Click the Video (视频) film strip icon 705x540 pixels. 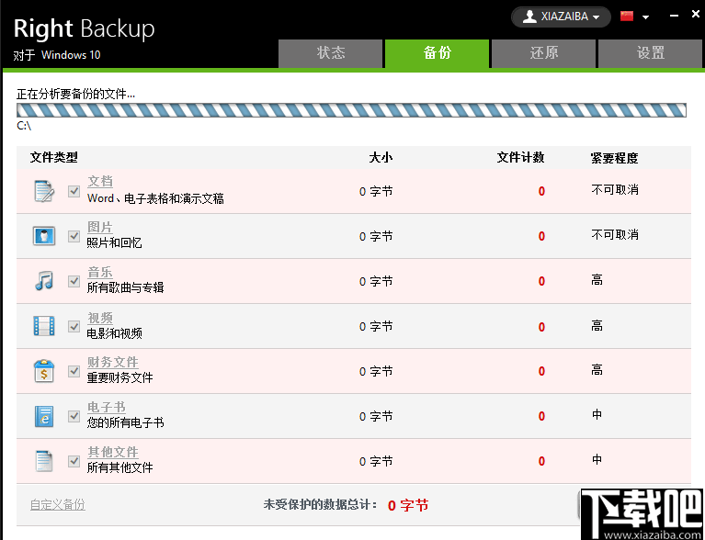[x=44, y=326]
